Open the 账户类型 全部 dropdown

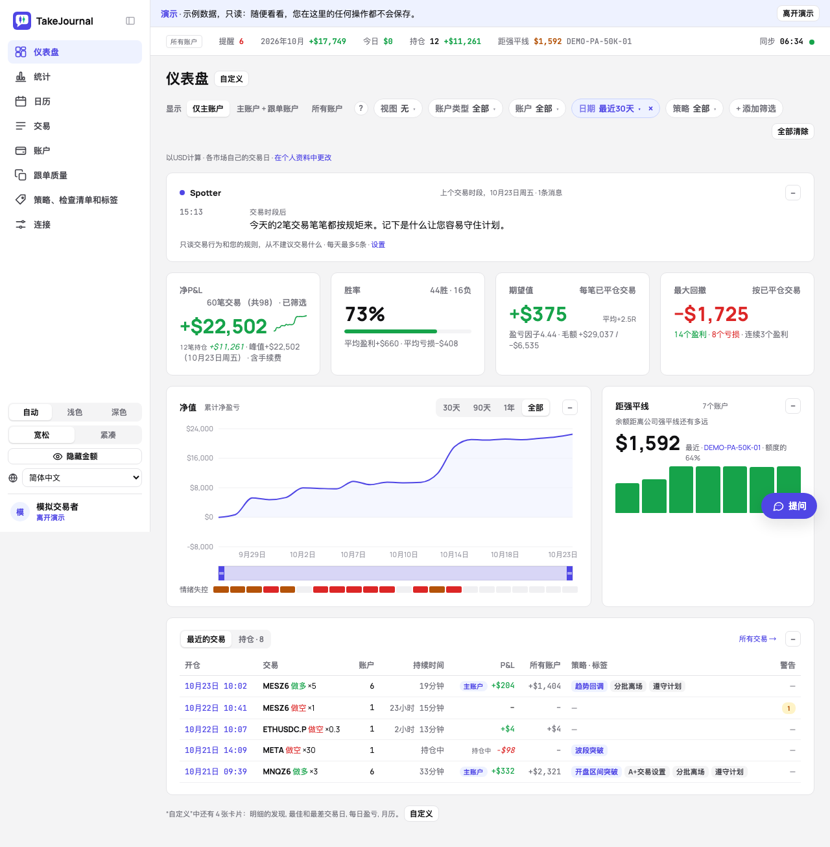click(466, 108)
